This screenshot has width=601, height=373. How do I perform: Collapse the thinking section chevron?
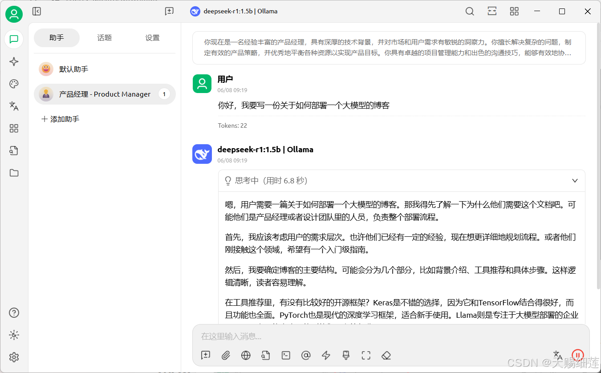575,181
